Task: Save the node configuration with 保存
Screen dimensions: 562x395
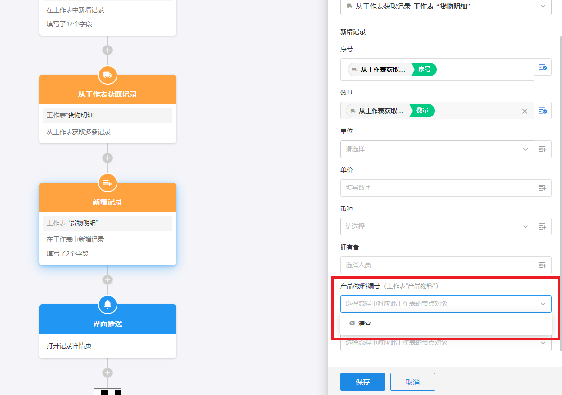Action: [363, 382]
